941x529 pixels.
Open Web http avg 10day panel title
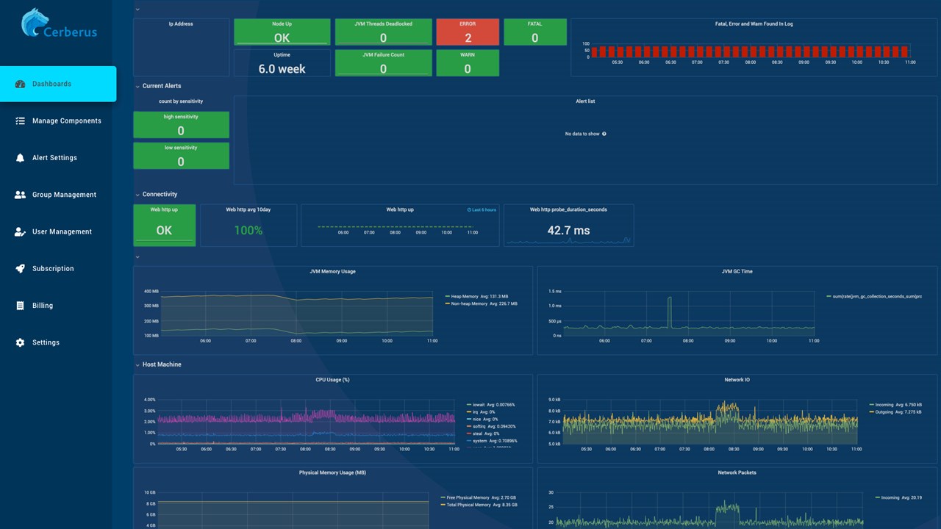248,210
